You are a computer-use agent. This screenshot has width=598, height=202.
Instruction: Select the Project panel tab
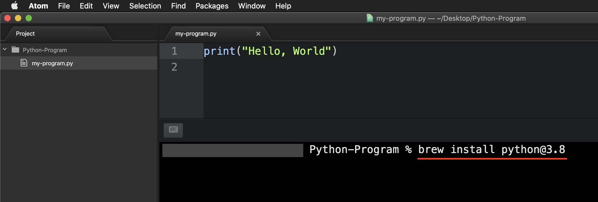25,33
